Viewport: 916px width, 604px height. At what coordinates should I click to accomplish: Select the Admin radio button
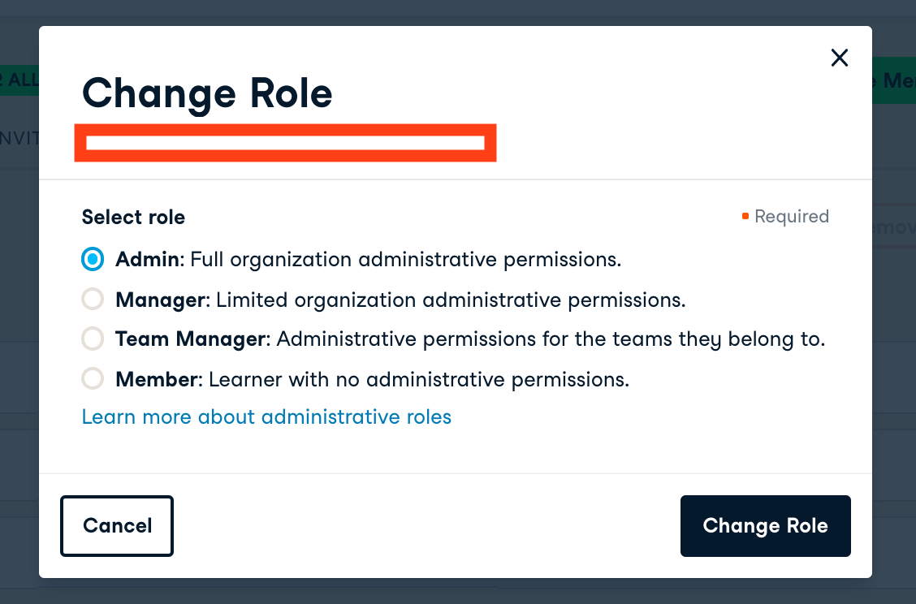coord(93,260)
